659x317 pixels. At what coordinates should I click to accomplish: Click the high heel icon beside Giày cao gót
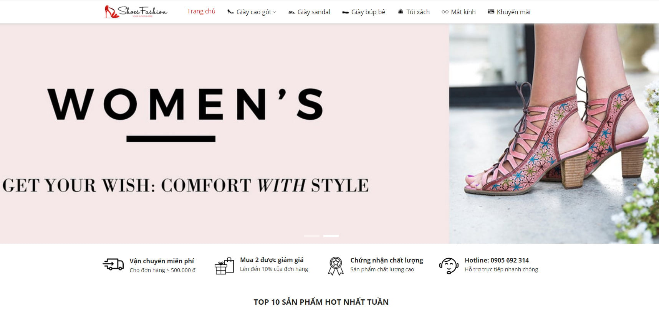click(x=230, y=12)
